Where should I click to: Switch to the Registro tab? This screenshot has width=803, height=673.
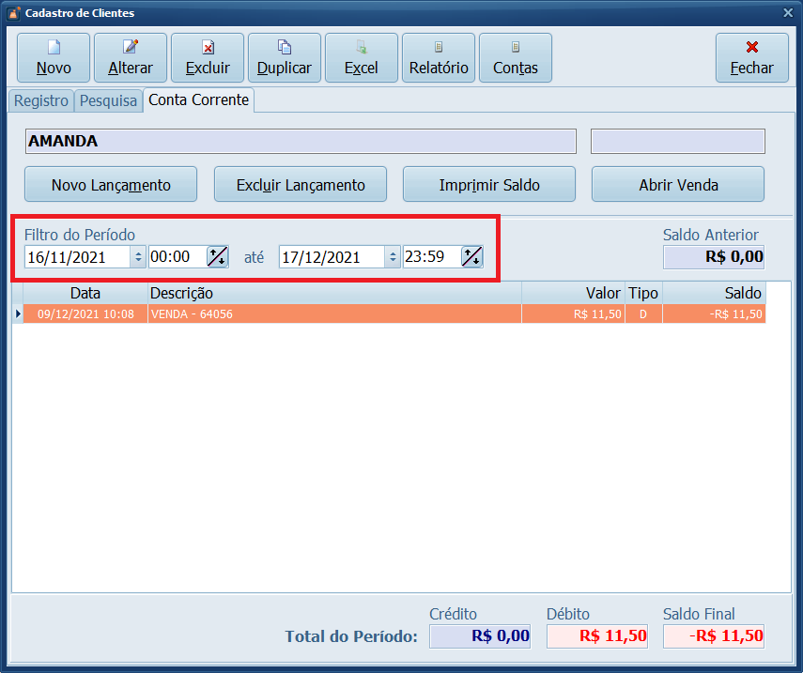pyautogui.click(x=41, y=100)
